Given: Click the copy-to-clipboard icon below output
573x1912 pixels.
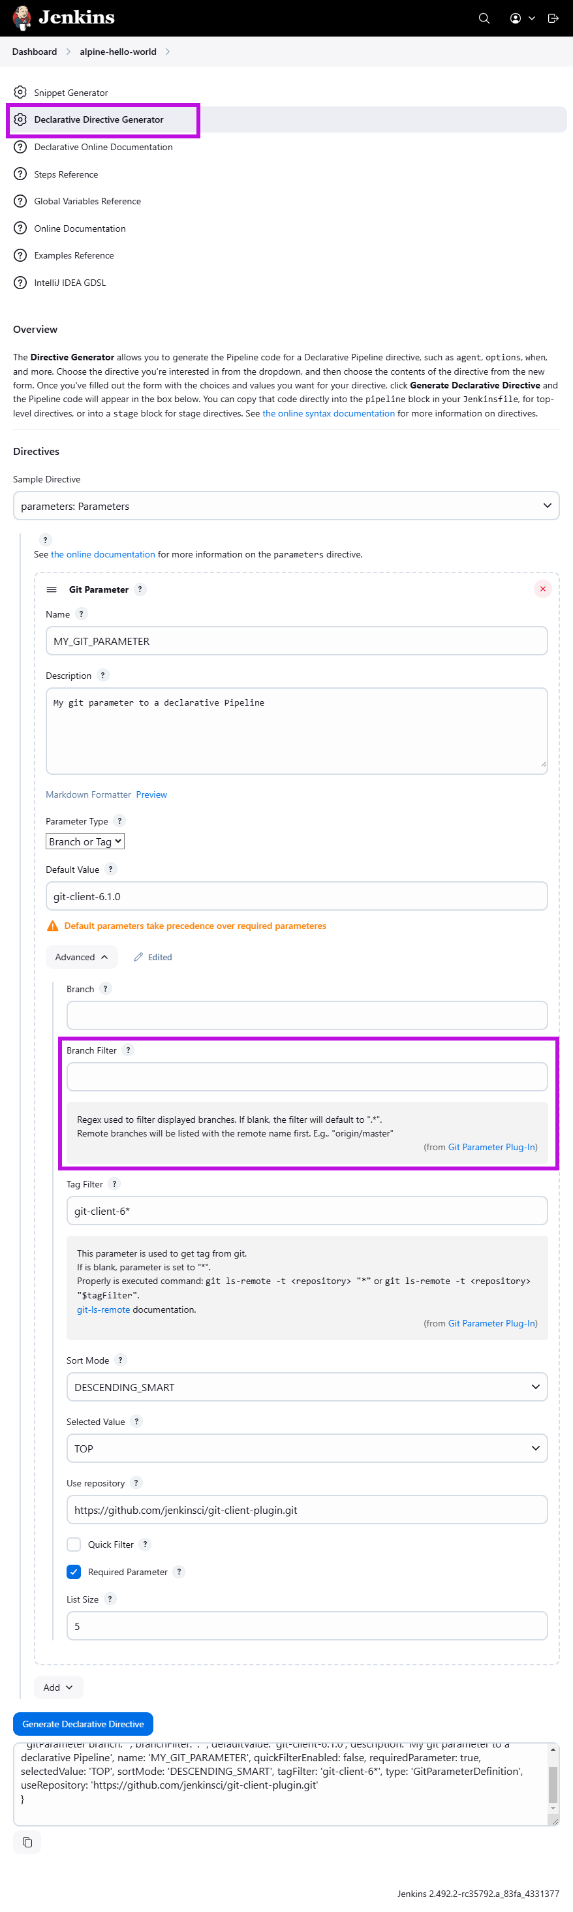Looking at the screenshot, I should click(27, 1842).
